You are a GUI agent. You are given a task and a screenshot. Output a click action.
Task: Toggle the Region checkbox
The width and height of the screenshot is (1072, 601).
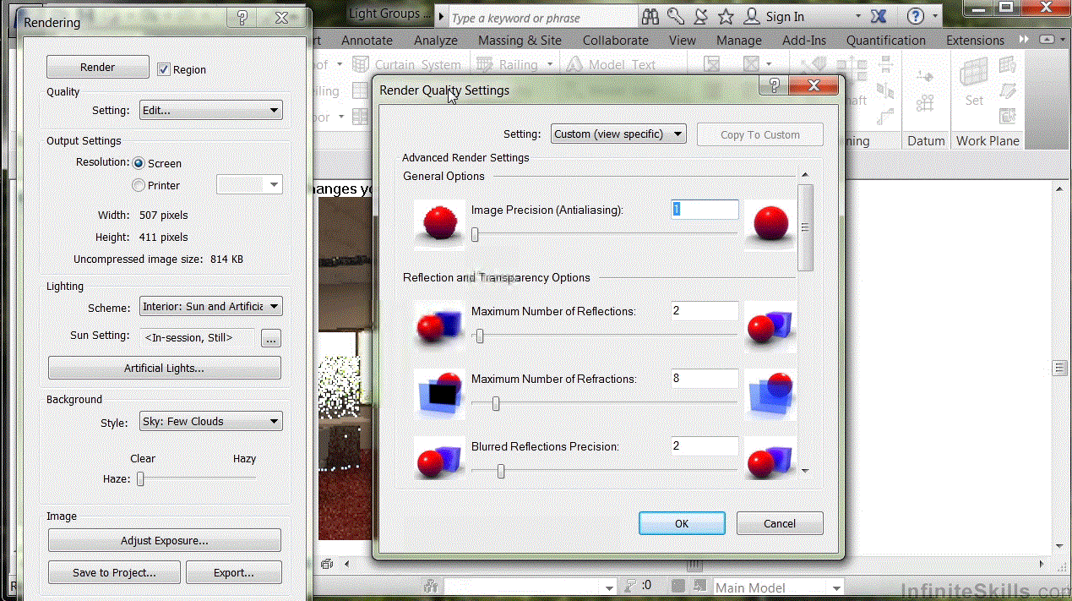164,69
